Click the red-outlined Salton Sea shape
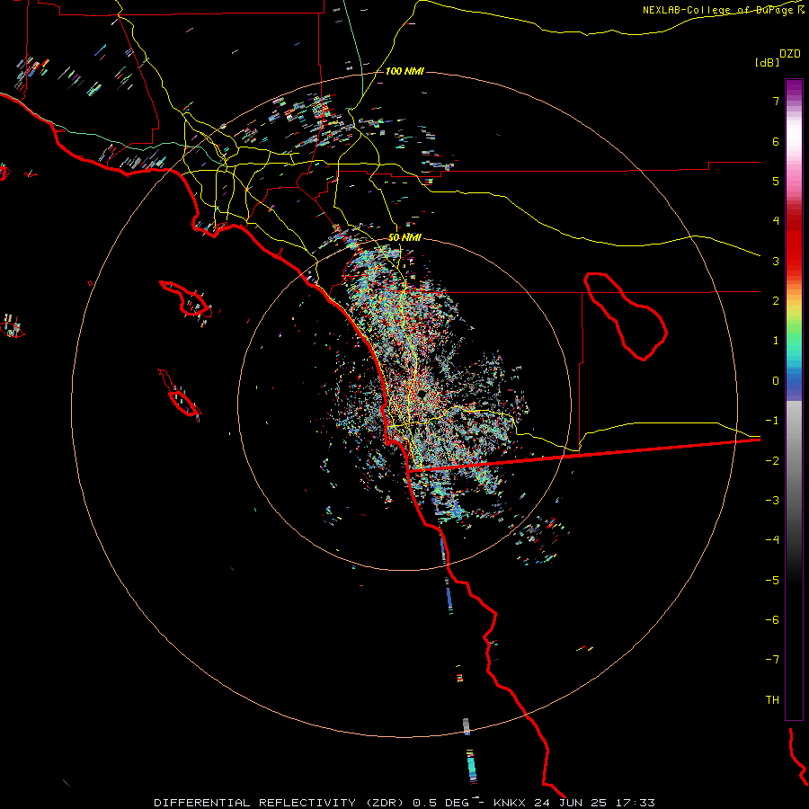The image size is (809, 809). point(626,316)
